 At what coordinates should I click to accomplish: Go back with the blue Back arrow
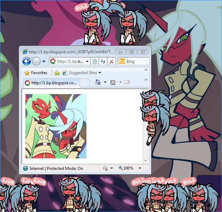[26, 61]
